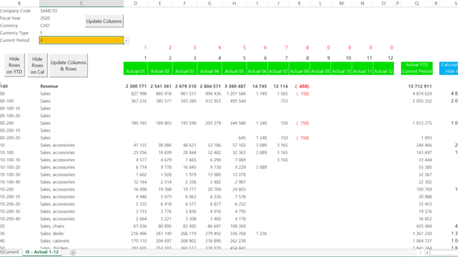
Task: Click the Company Code label
Action: click(x=16, y=11)
